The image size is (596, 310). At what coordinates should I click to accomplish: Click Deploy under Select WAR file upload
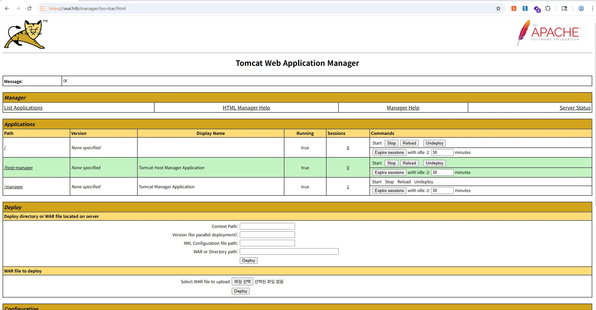(x=240, y=291)
